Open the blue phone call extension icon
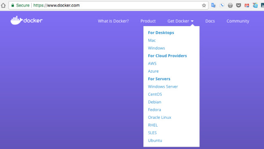 pyautogui.click(x=222, y=5)
